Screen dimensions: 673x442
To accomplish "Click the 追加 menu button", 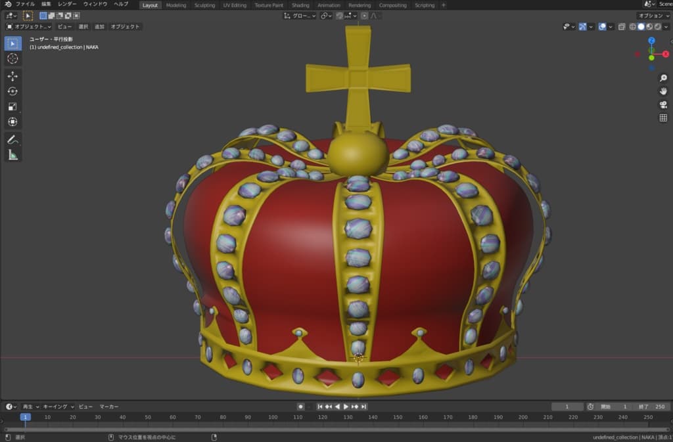I will (99, 27).
